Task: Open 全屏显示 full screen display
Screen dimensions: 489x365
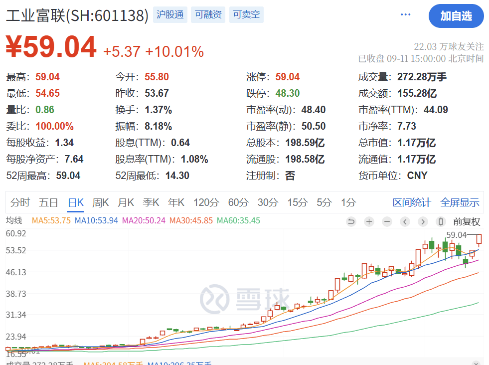Action: [x=460, y=201]
